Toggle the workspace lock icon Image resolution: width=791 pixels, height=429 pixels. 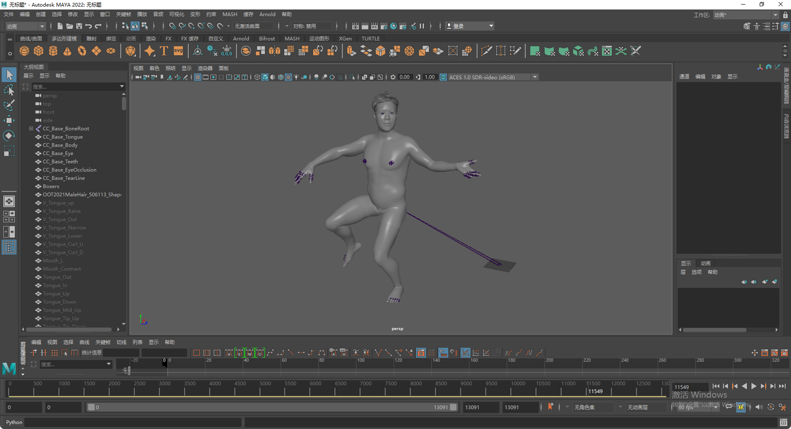click(x=785, y=15)
